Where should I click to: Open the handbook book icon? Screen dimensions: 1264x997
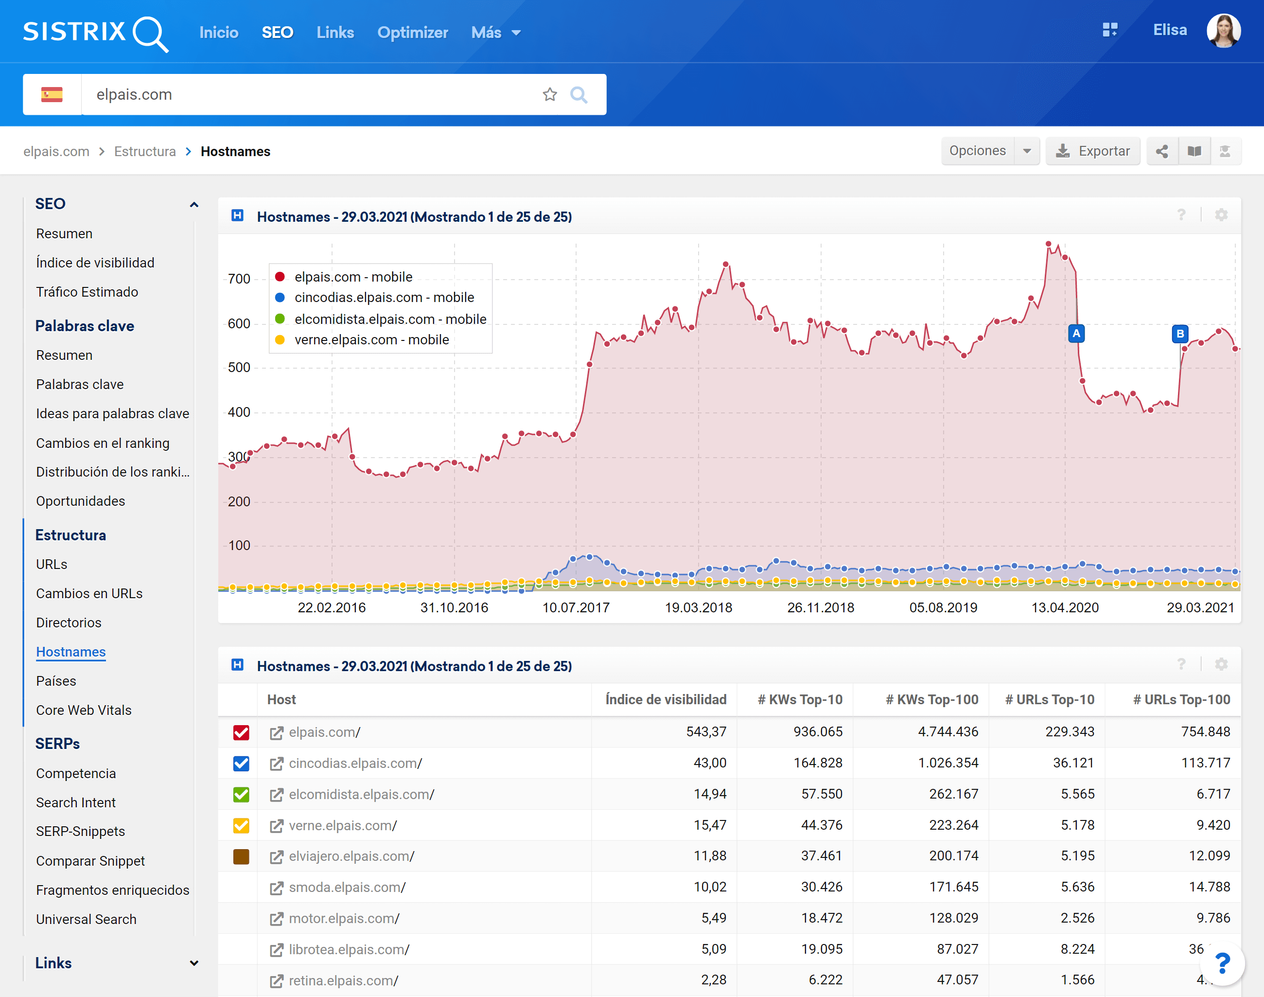[x=1194, y=151]
